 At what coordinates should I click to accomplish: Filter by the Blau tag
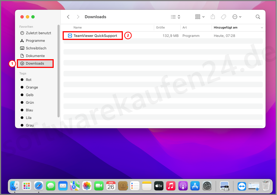click(27, 110)
